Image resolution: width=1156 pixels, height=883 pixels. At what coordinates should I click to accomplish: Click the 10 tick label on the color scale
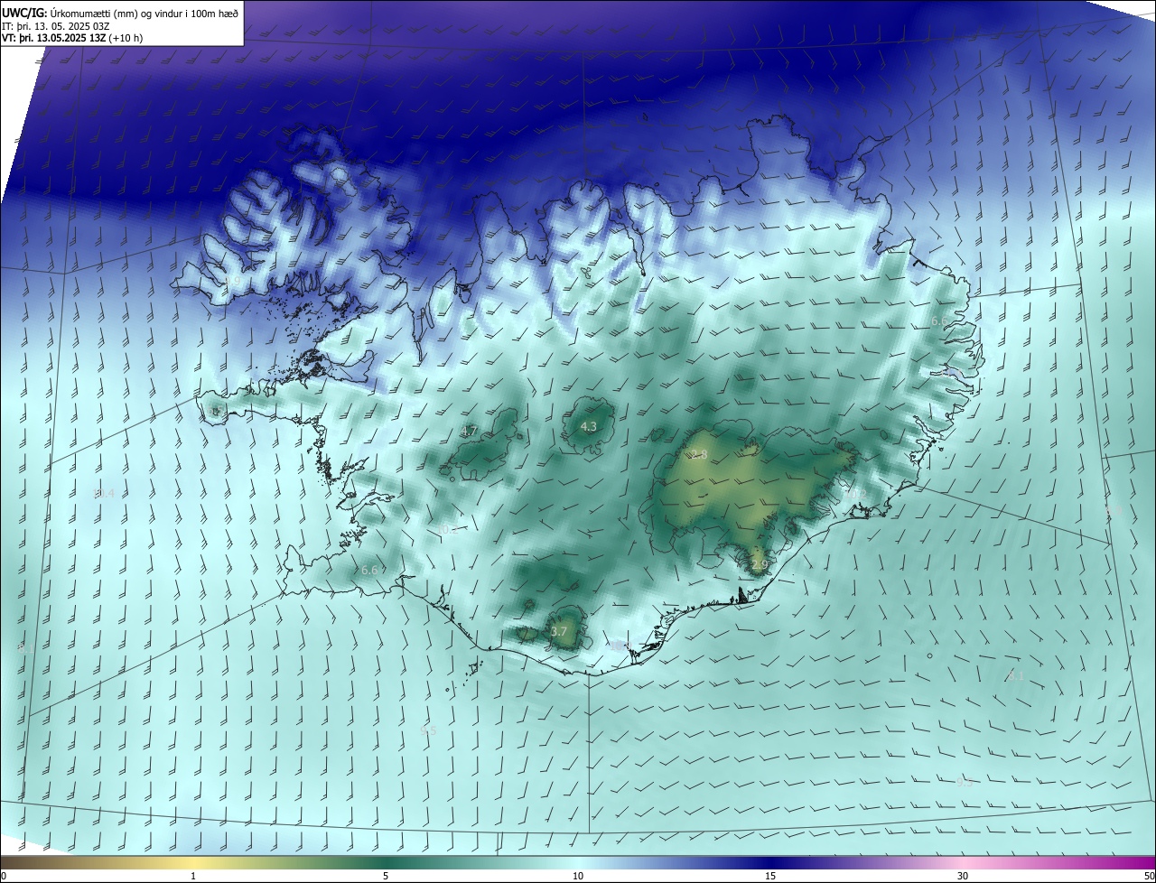click(x=578, y=876)
